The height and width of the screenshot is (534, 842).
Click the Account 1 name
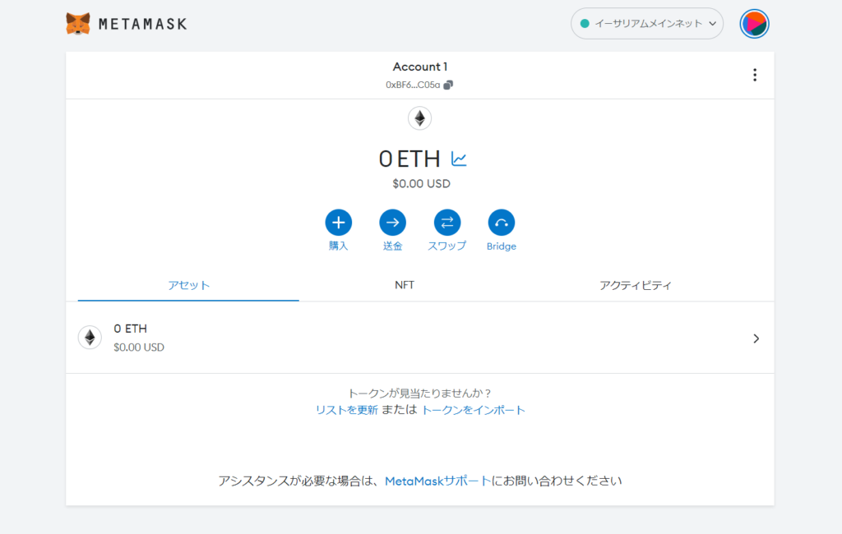[x=420, y=67]
